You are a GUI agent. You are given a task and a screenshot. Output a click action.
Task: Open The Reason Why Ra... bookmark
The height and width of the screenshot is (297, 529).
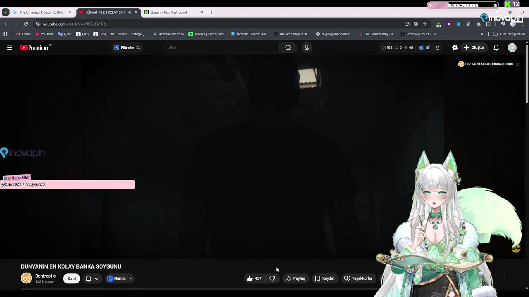click(x=376, y=34)
